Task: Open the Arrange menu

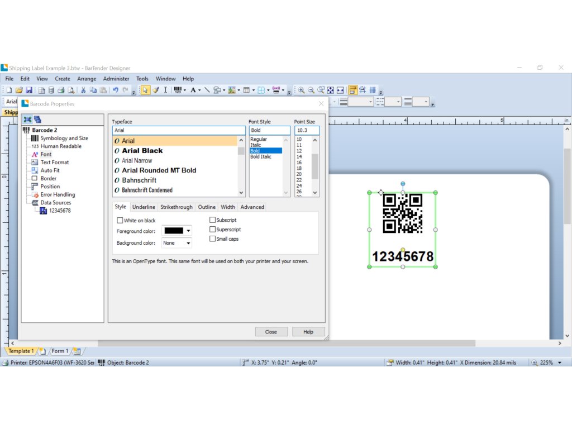Action: click(87, 79)
